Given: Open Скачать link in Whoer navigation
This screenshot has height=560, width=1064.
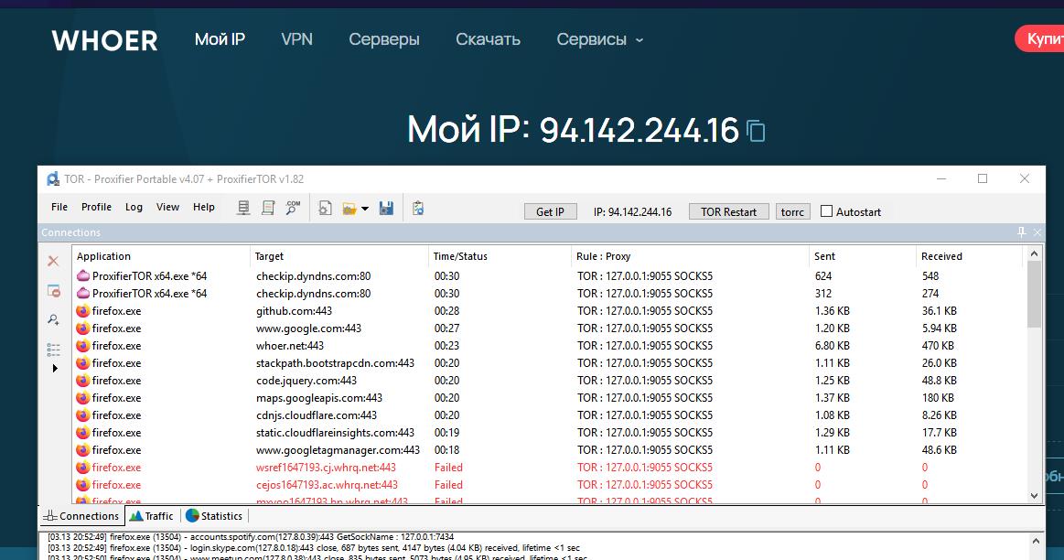Looking at the screenshot, I should (x=488, y=39).
